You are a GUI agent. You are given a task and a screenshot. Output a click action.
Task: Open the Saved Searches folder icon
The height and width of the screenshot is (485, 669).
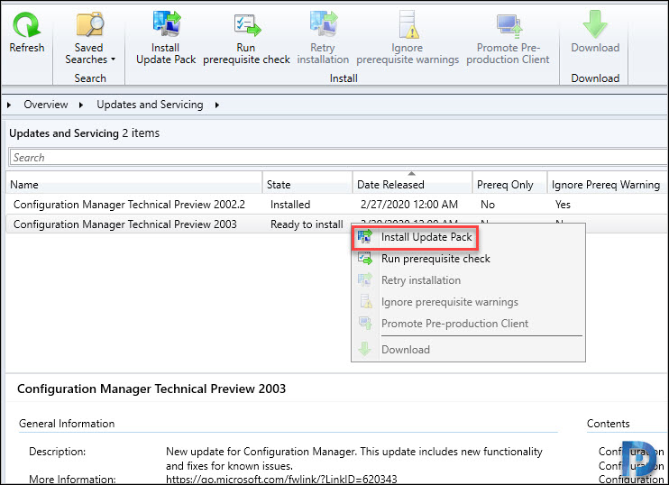tap(89, 23)
